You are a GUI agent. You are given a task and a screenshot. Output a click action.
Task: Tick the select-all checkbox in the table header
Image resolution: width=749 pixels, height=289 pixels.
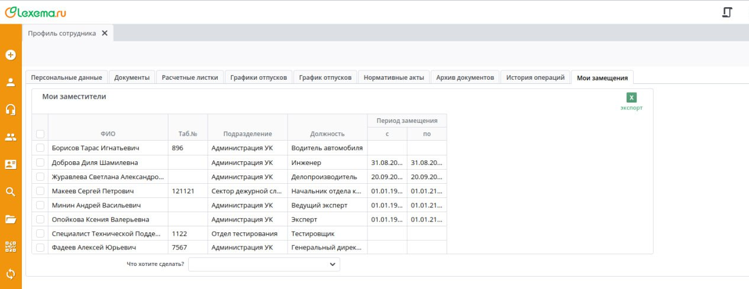tap(40, 134)
